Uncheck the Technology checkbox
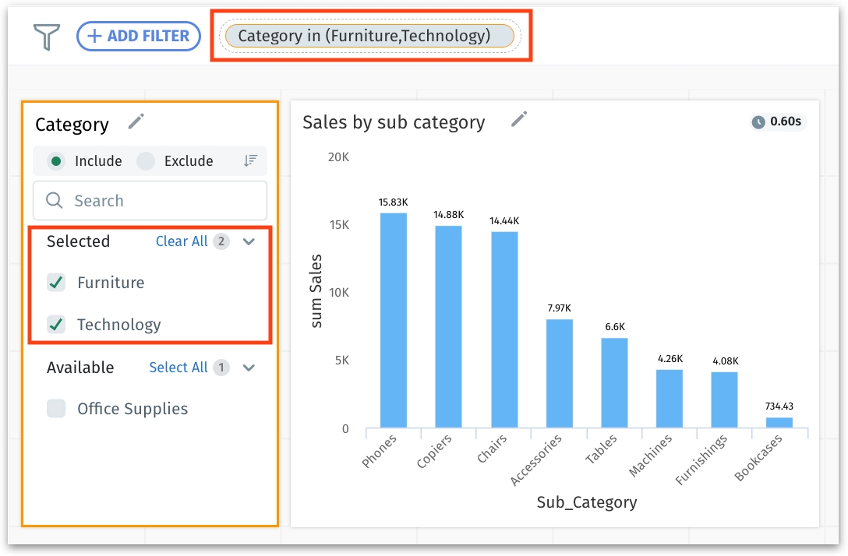Viewport: 848px width, 556px height. (56, 325)
